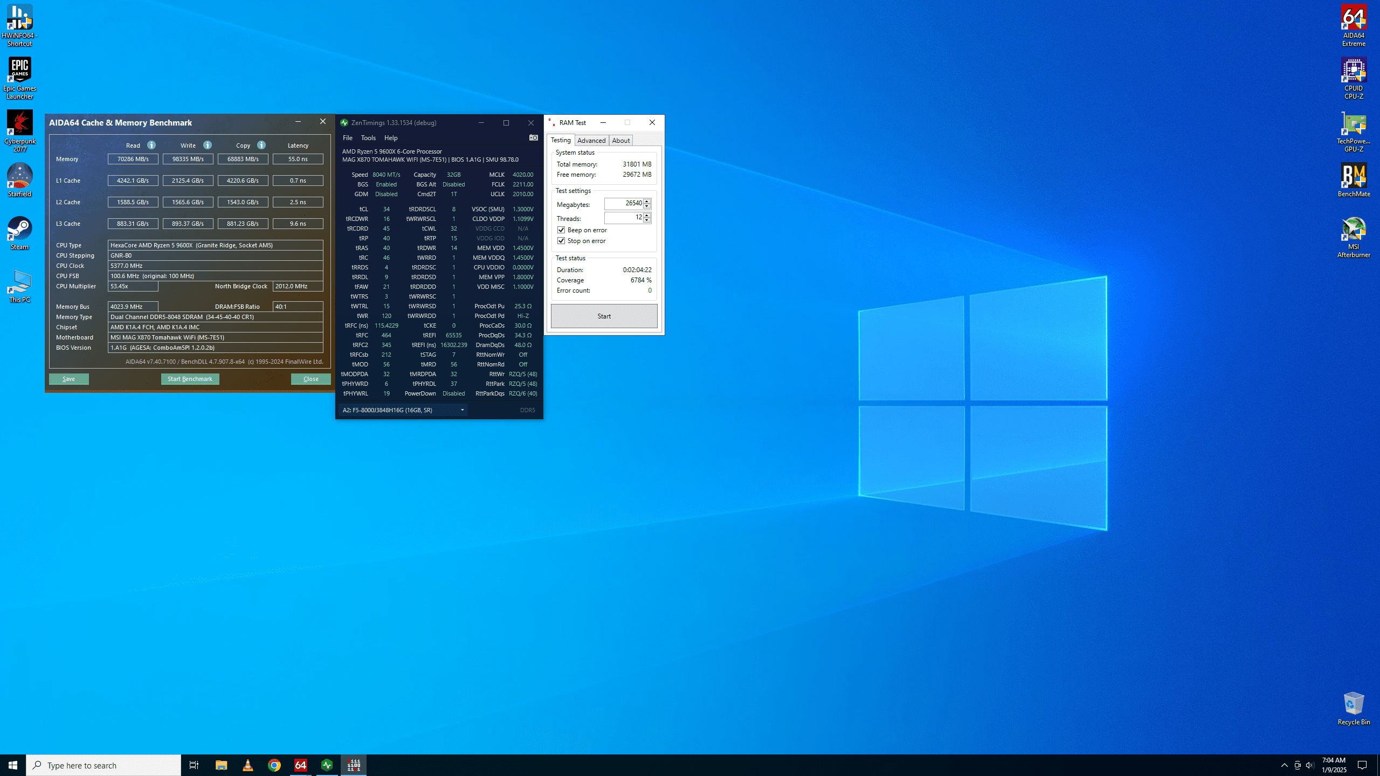Click the Read info icon in AIDA64
Image resolution: width=1380 pixels, height=776 pixels.
click(x=151, y=145)
